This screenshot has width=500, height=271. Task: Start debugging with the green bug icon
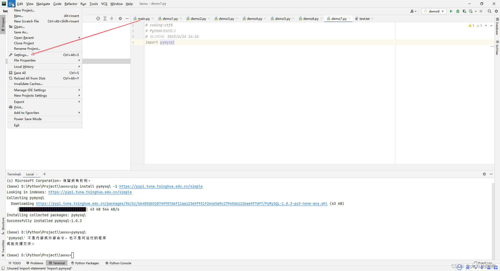click(458, 11)
